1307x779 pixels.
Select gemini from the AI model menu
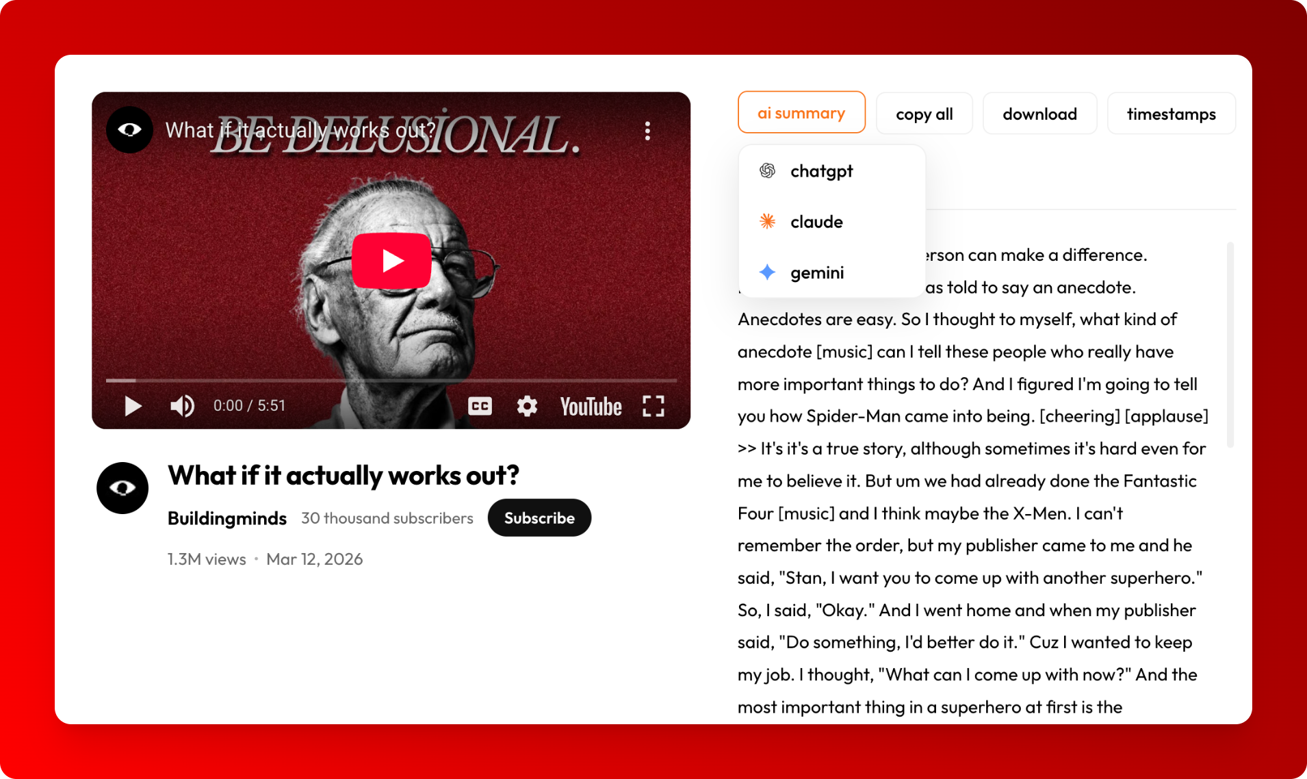(817, 272)
